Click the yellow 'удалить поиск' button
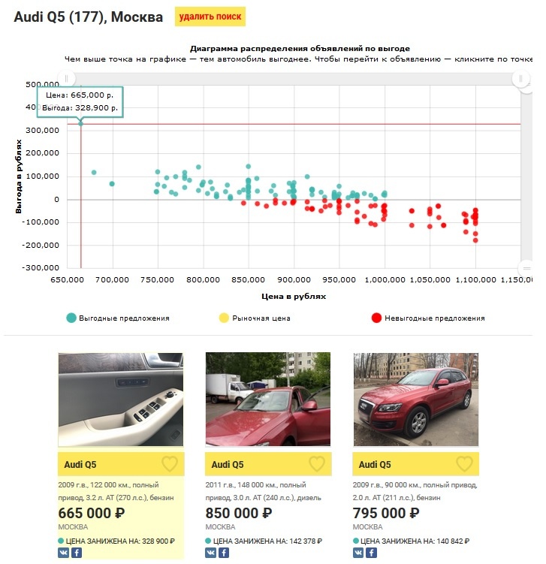This screenshot has height=564, width=546. pos(210,17)
